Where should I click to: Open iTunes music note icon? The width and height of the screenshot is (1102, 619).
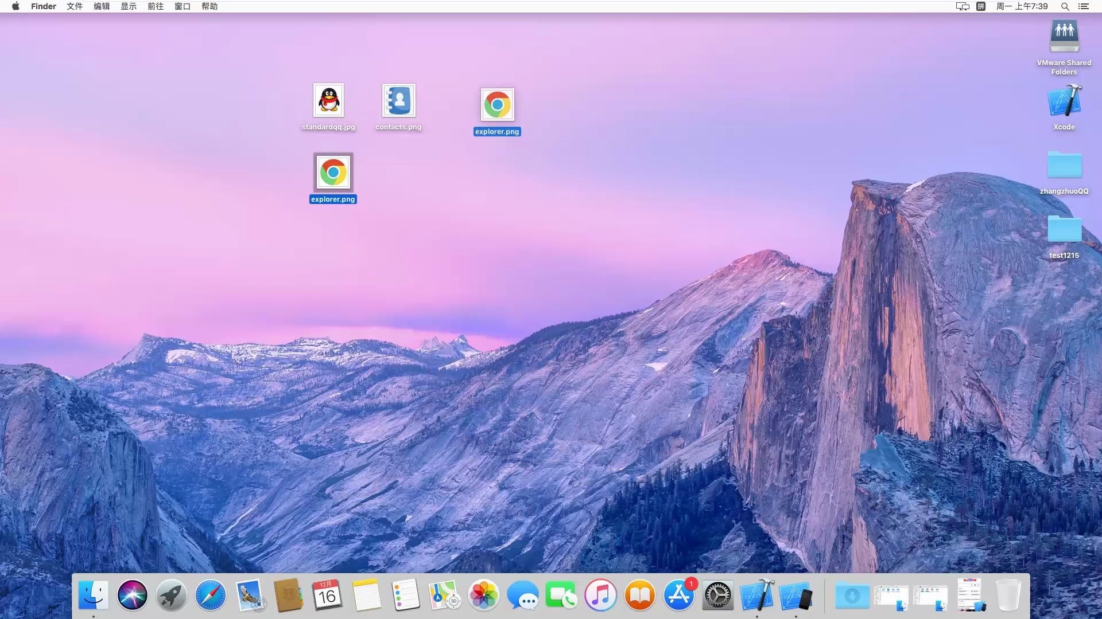click(x=600, y=596)
